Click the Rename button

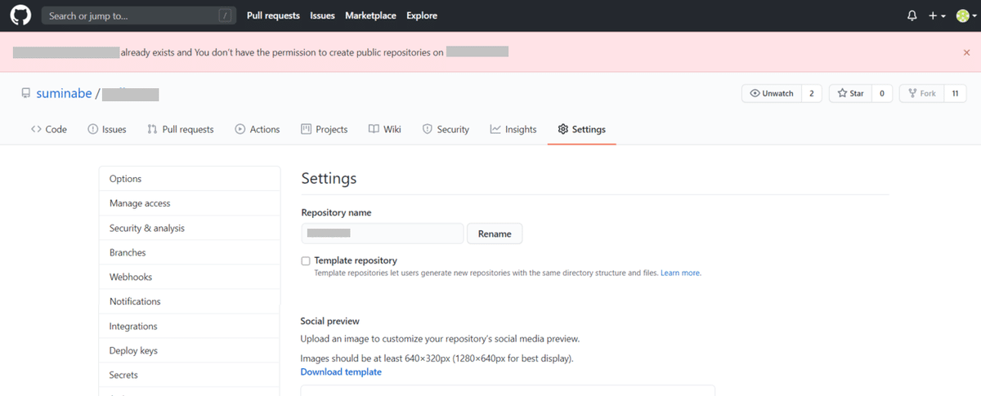coord(495,234)
